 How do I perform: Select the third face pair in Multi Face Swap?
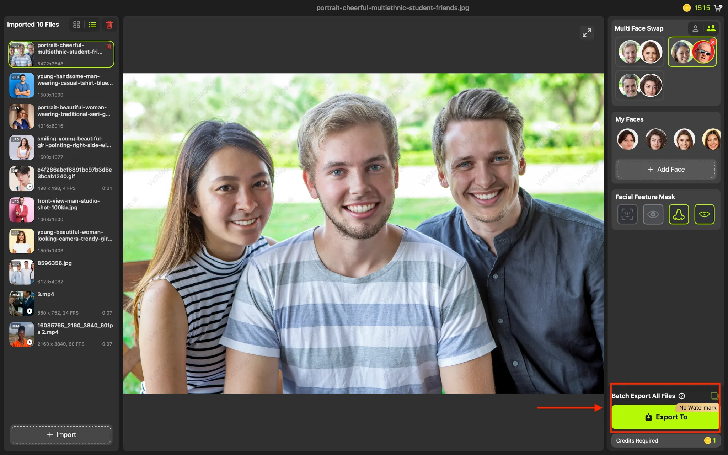click(640, 85)
